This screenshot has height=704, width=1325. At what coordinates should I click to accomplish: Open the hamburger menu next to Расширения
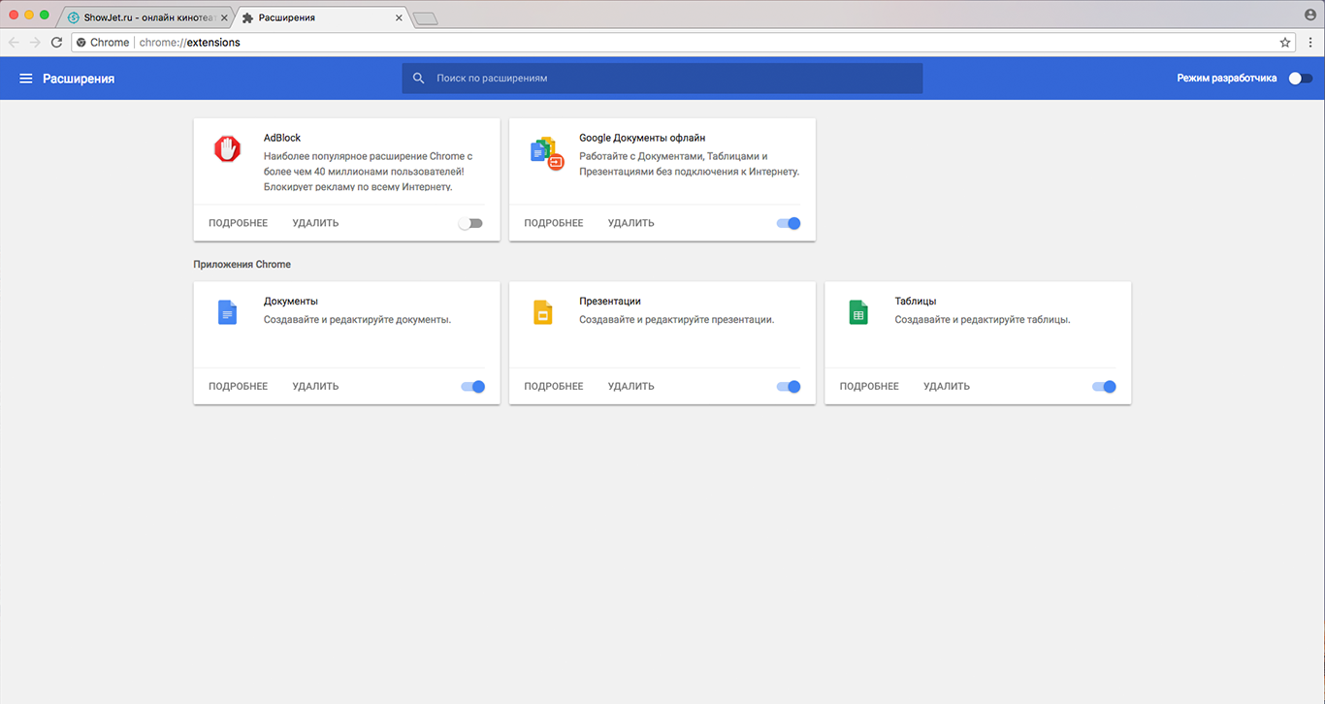(26, 79)
